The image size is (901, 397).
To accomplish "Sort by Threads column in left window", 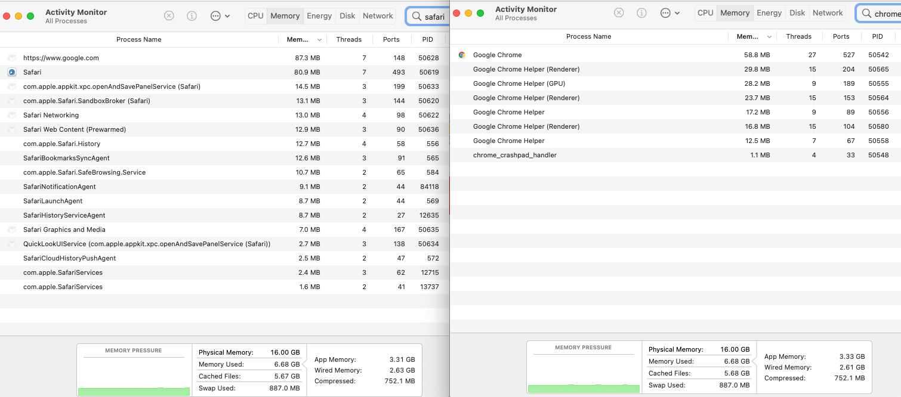I will pyautogui.click(x=349, y=39).
